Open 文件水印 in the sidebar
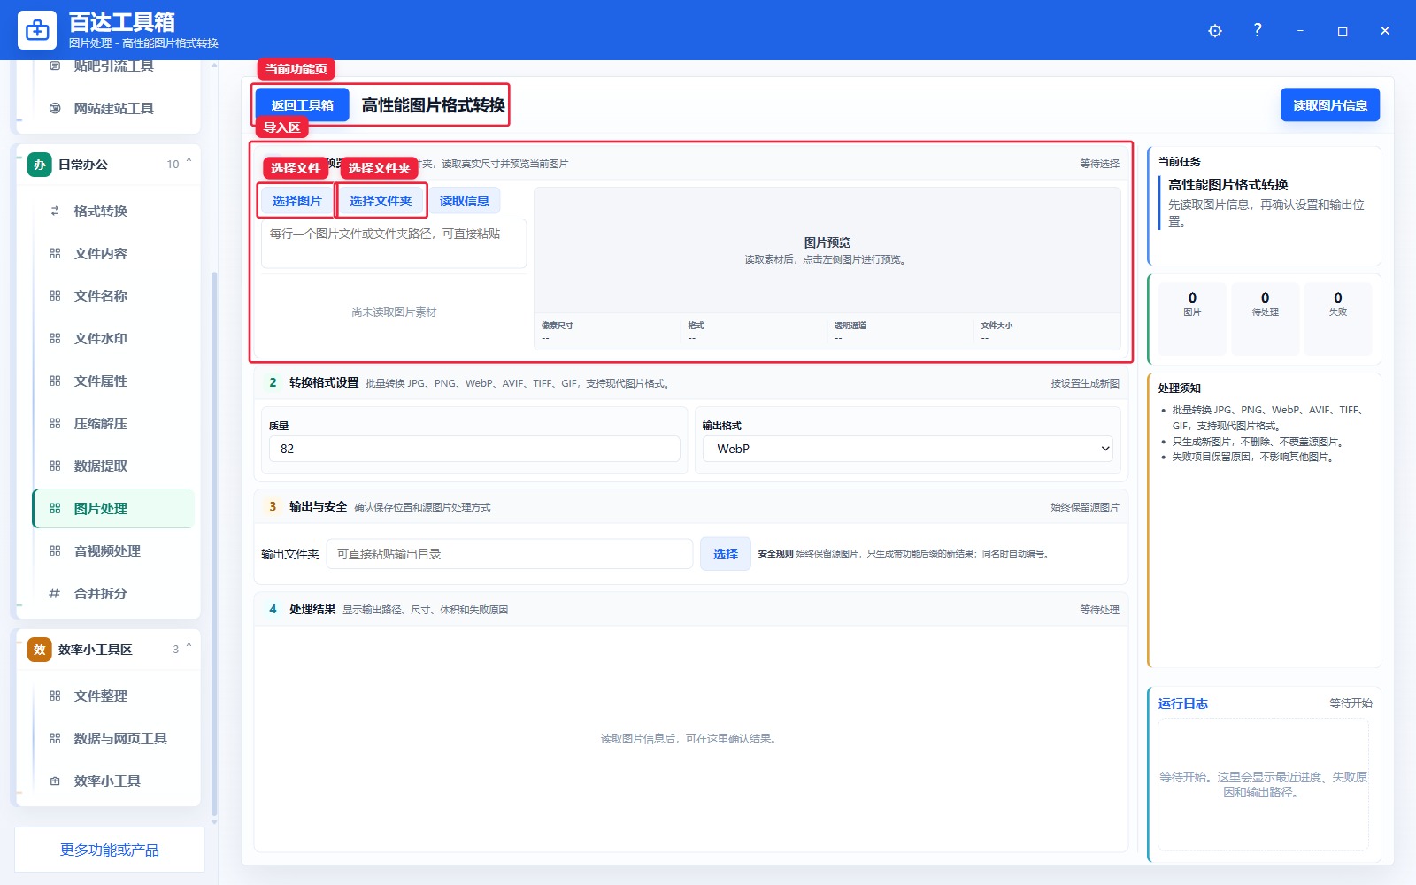The height and width of the screenshot is (885, 1416). point(113,338)
